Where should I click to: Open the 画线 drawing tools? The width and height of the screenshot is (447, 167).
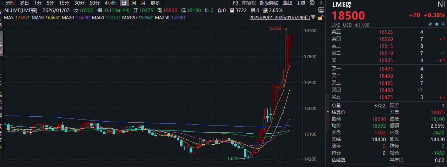point(287,3)
